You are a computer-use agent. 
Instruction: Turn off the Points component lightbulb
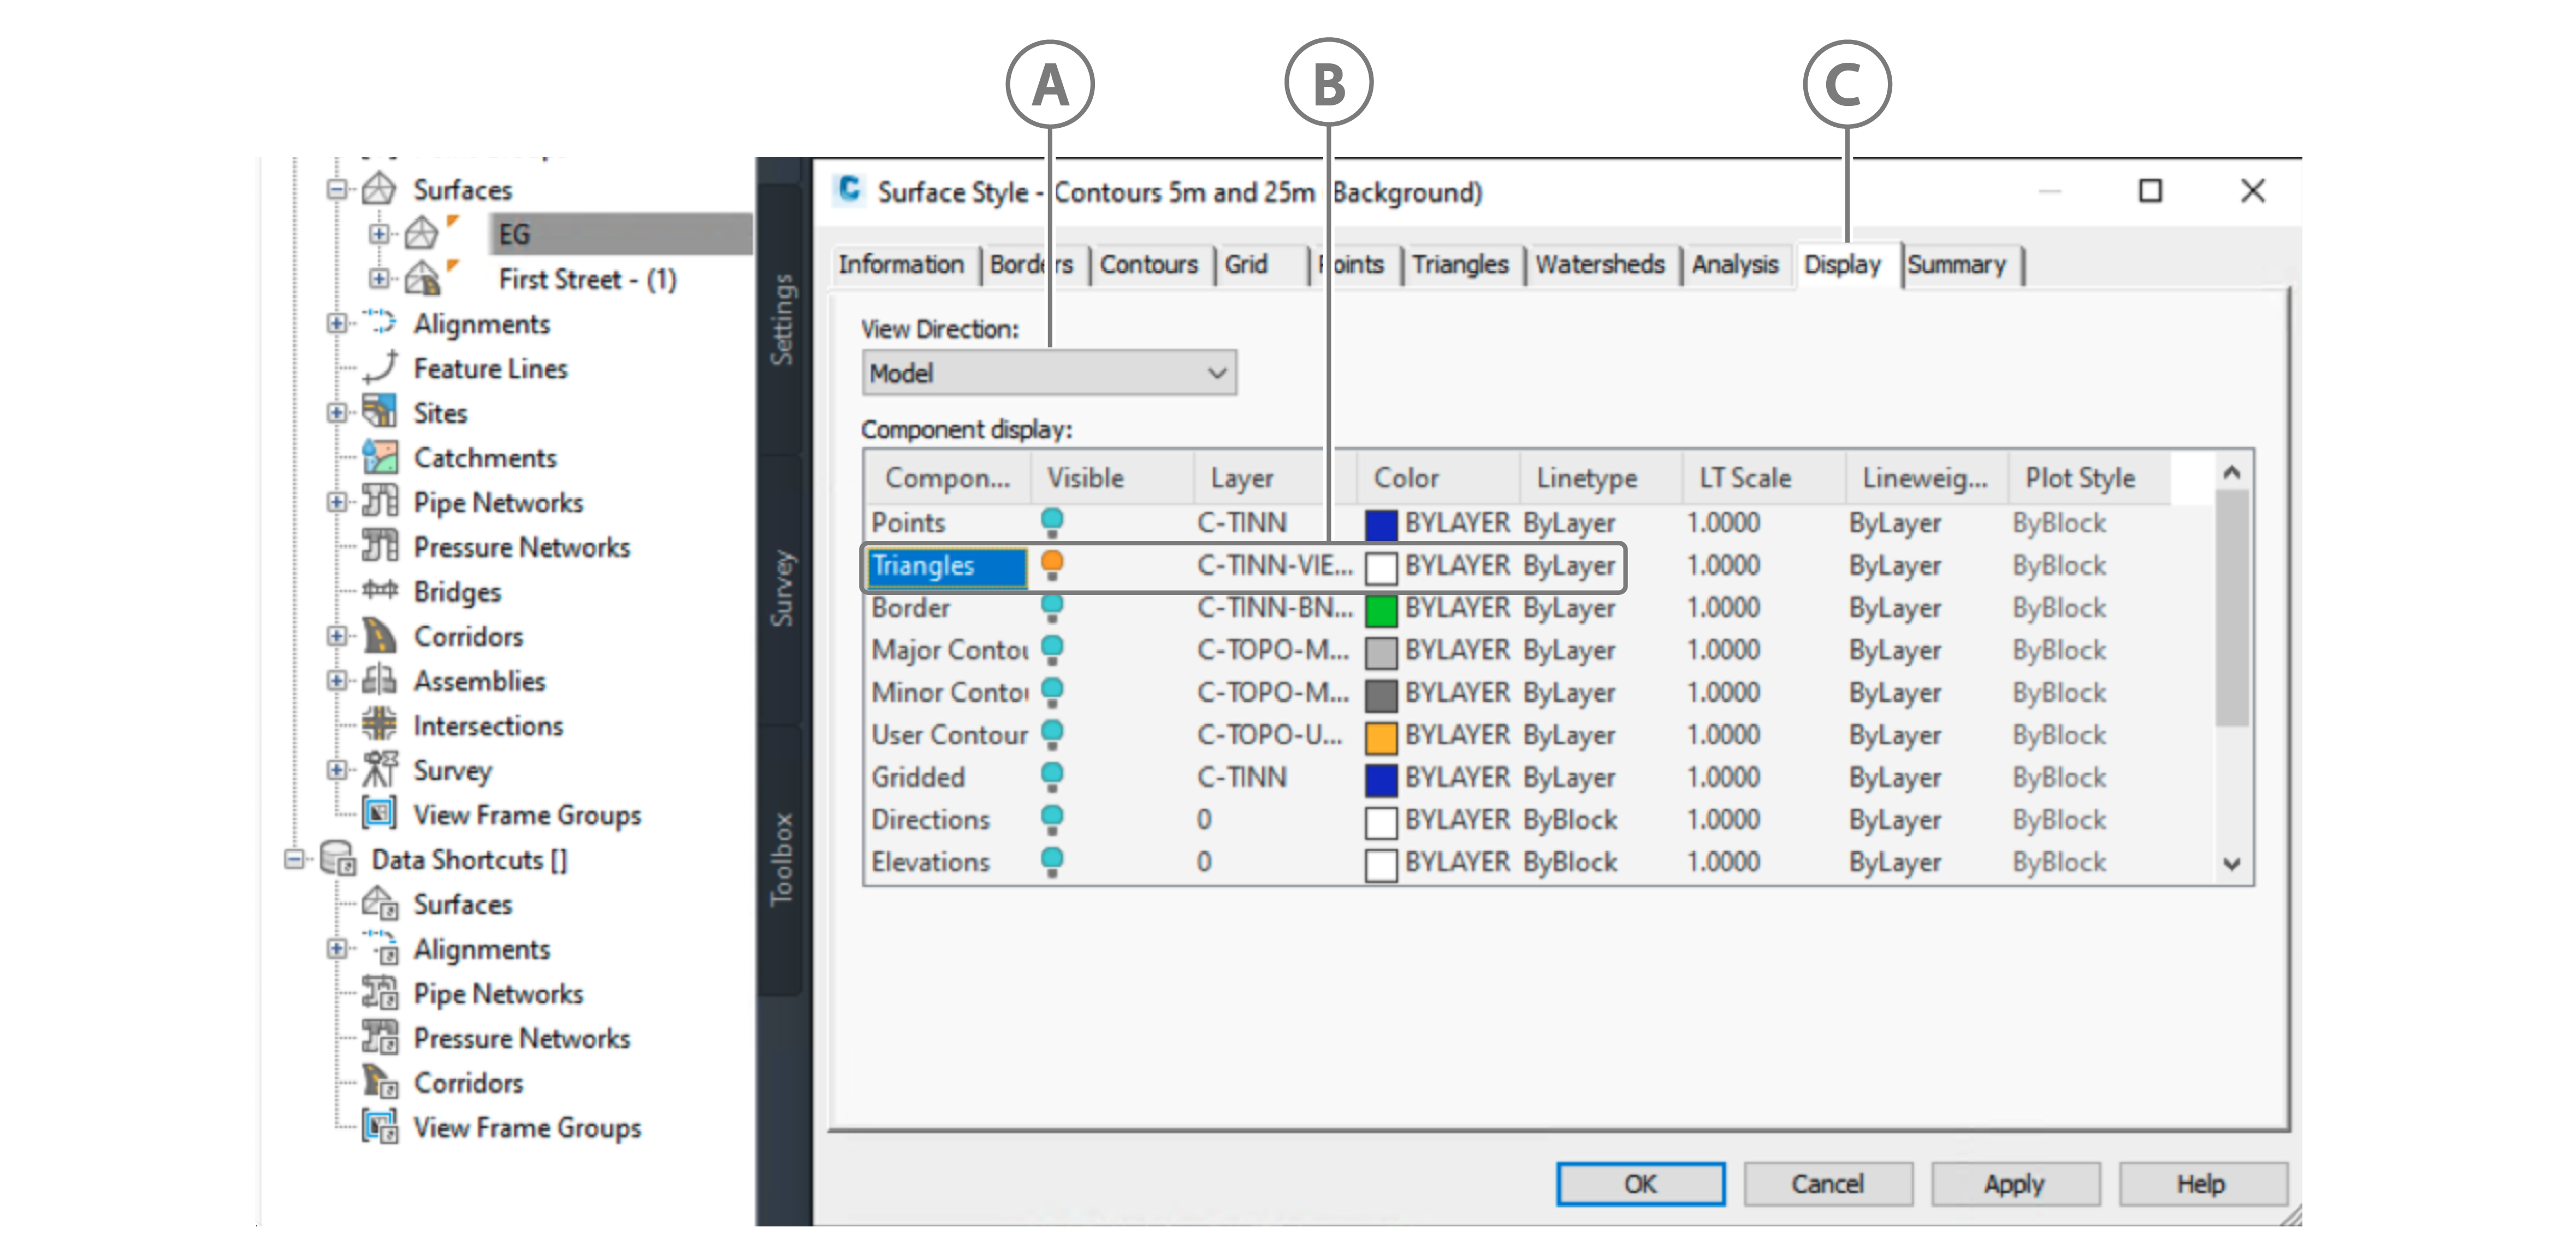point(1052,522)
